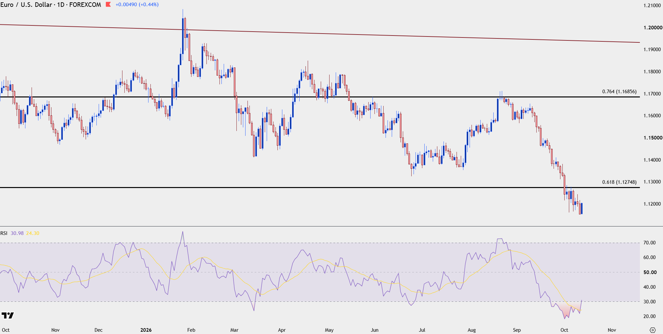The image size is (663, 334).
Task: Click the Jun label on time axis
Action: tap(375, 330)
